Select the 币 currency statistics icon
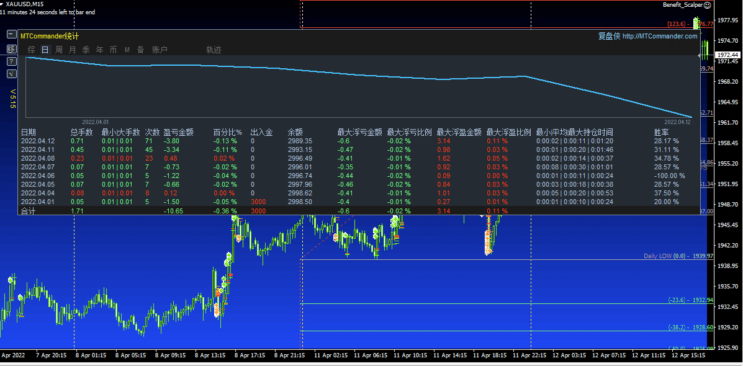 113,49
